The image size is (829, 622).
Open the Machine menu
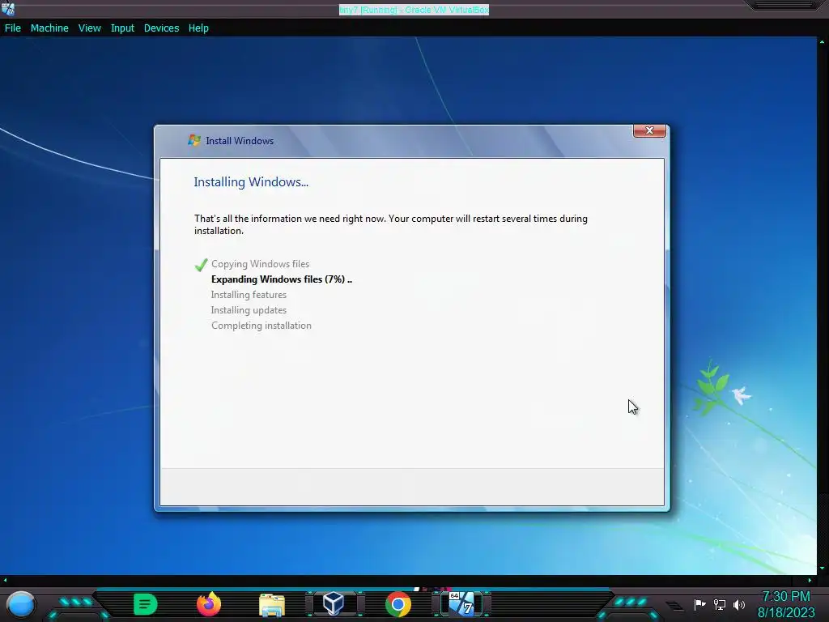pyautogui.click(x=49, y=28)
